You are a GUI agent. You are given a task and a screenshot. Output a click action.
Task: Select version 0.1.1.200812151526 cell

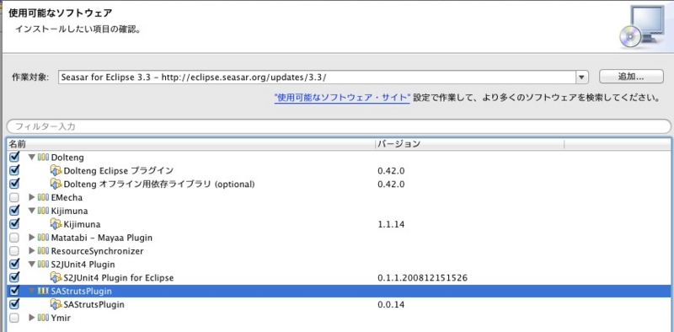pos(423,278)
